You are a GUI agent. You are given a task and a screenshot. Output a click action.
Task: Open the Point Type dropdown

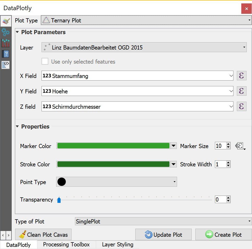point(116,182)
